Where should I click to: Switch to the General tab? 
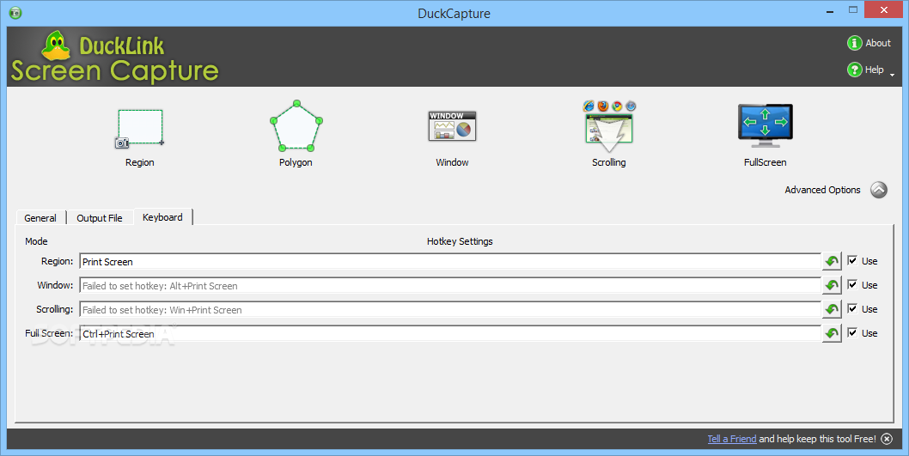click(x=40, y=218)
